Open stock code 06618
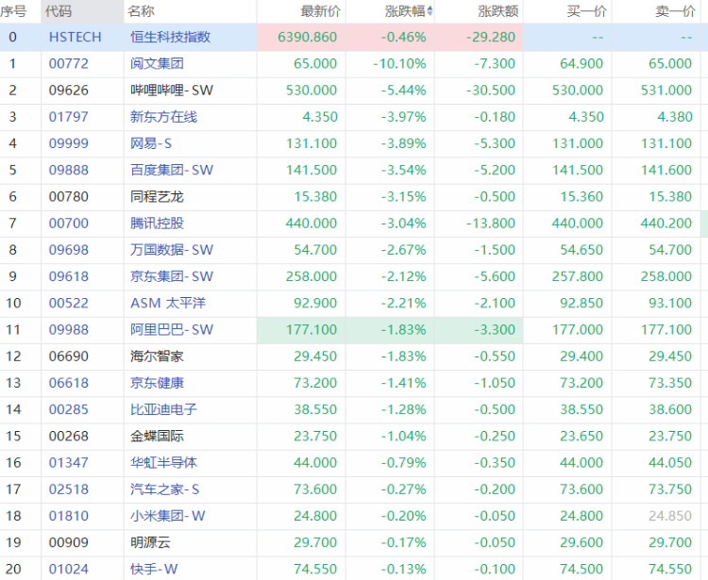 coord(69,383)
